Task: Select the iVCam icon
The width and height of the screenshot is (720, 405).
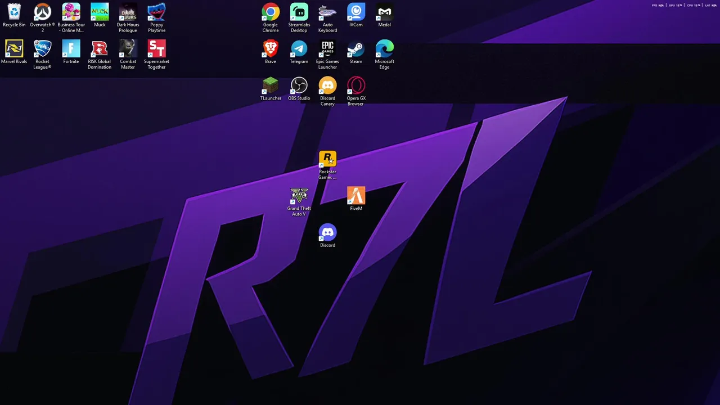Action: pos(356,15)
